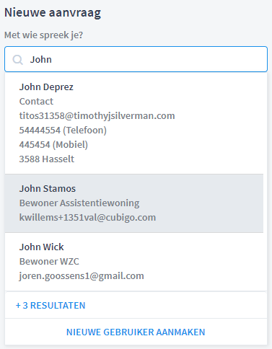This screenshot has height=349, width=272.
Task: Expand the +3 RESULTATEN additional results
Action: coord(51,306)
